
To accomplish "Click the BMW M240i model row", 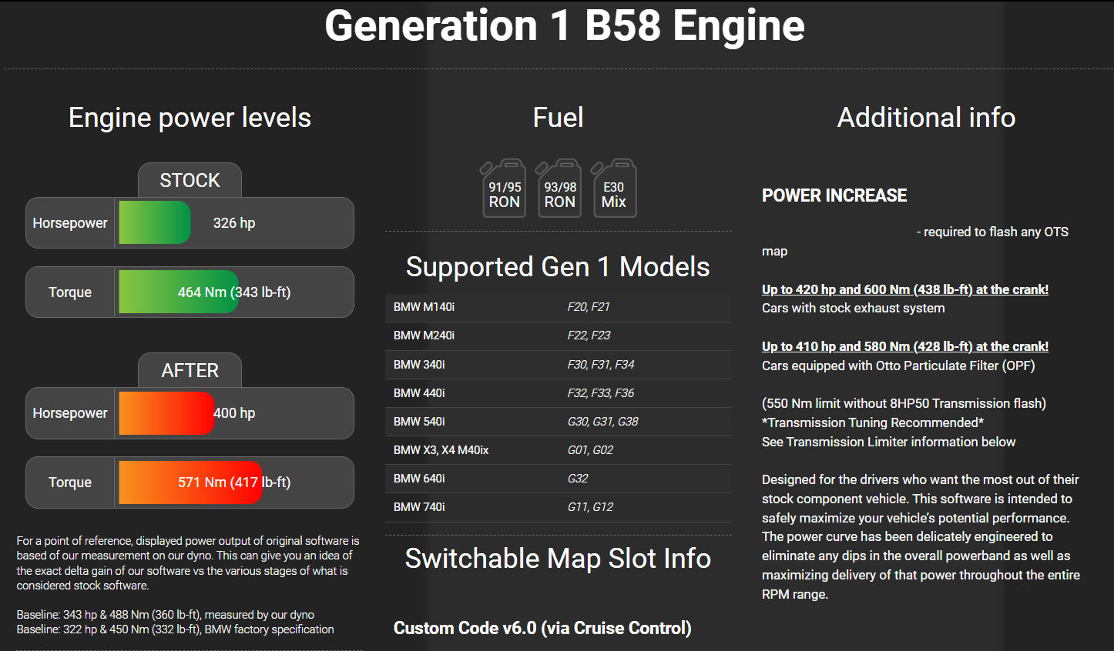I will (x=558, y=336).
